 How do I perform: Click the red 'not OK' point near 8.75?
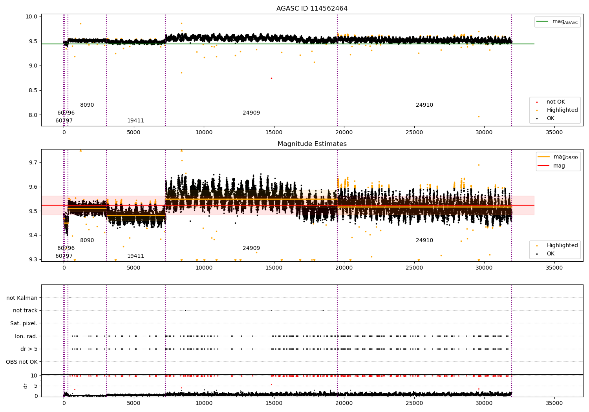(x=271, y=78)
